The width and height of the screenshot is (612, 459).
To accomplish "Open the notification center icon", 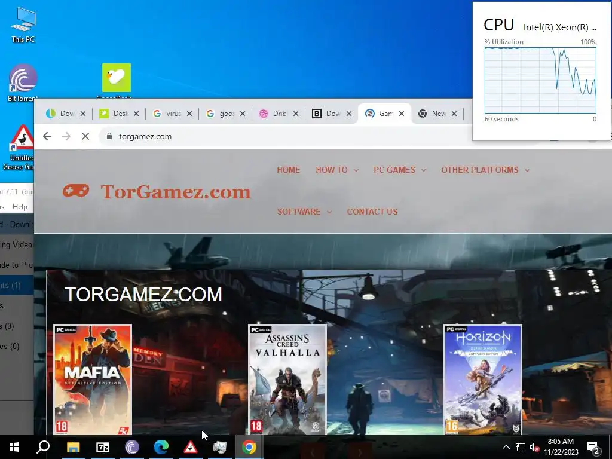I will (x=593, y=447).
